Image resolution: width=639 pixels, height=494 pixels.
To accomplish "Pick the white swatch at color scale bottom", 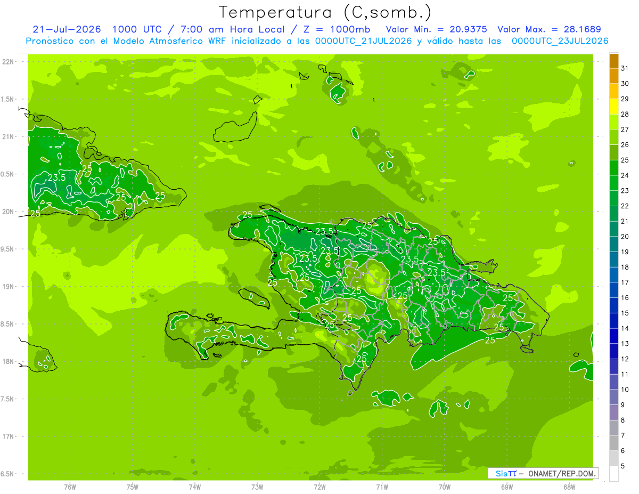I will pyautogui.click(x=614, y=474).
